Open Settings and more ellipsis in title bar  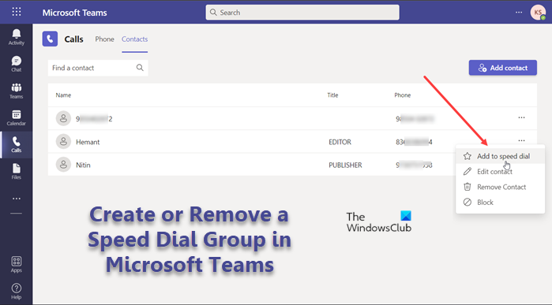click(519, 13)
